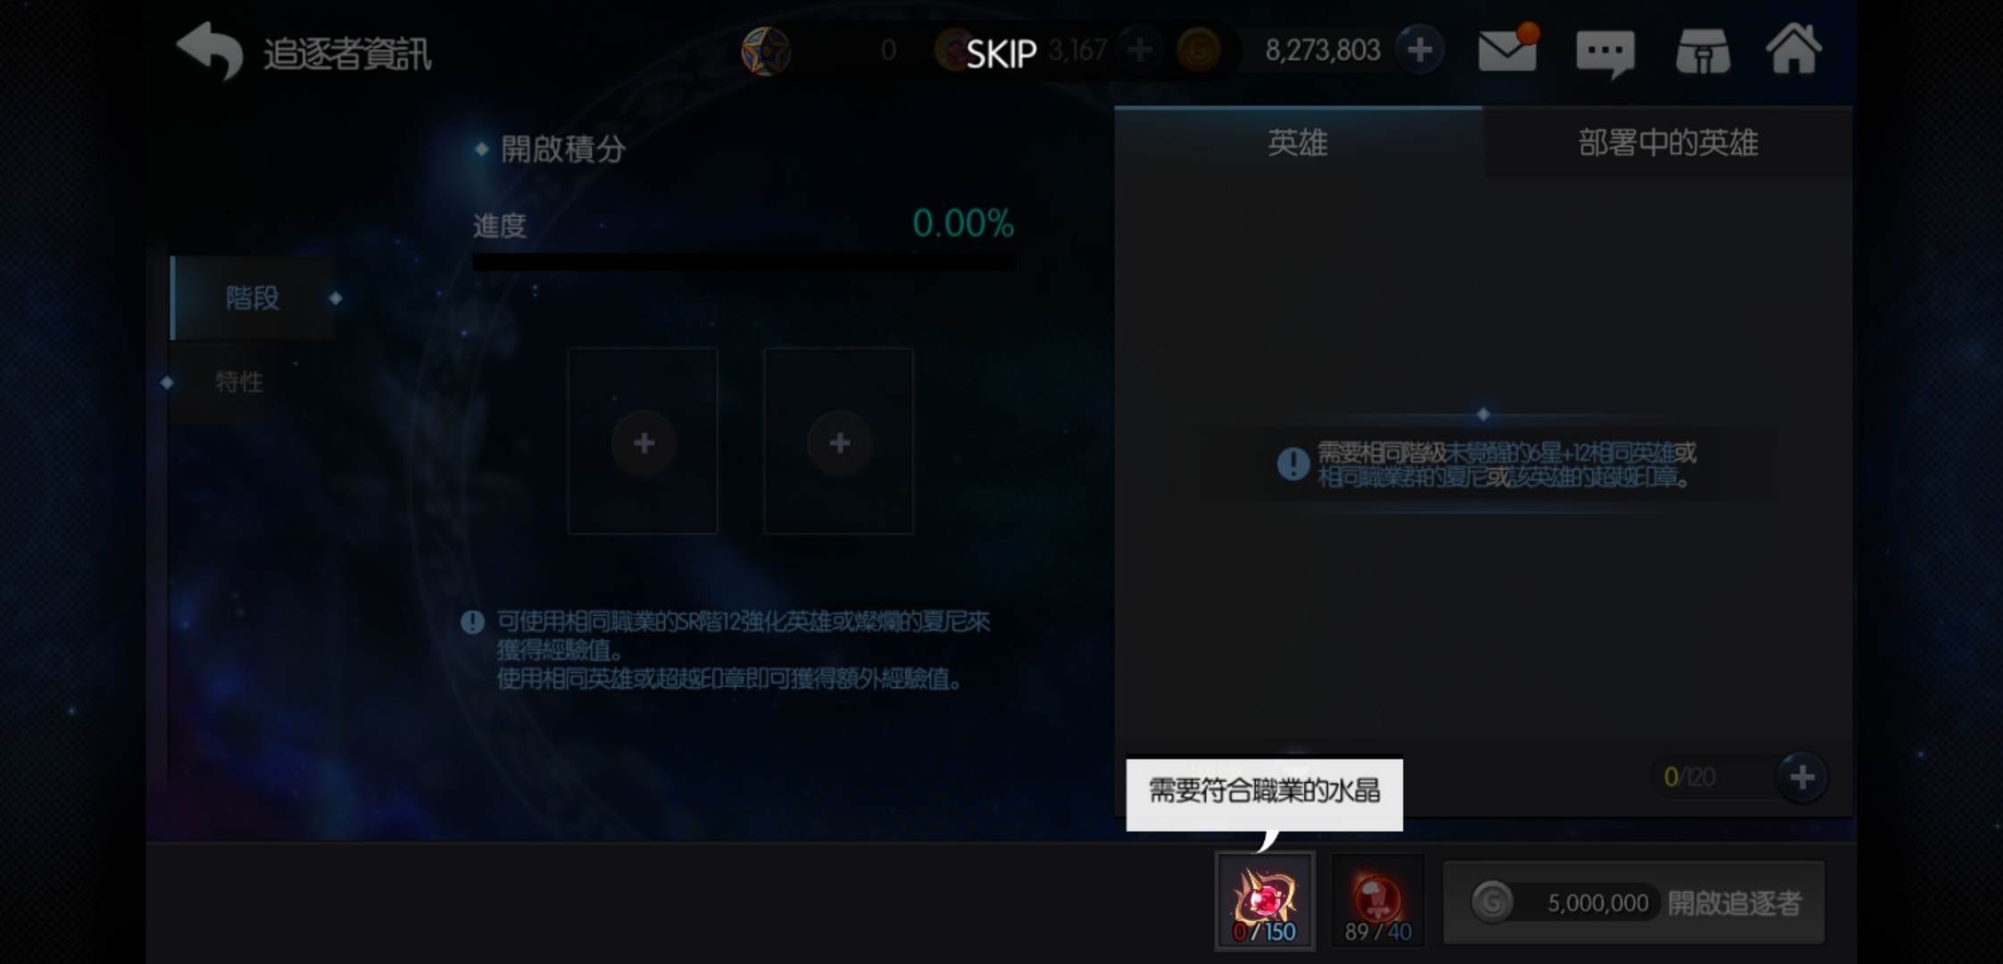Click the red essence item 89/40
The width and height of the screenshot is (2003, 964).
point(1377,902)
